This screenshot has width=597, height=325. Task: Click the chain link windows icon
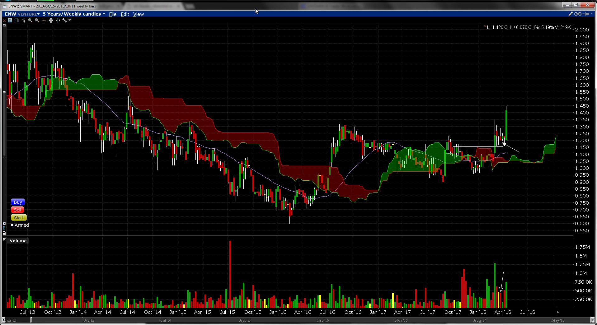578,14
